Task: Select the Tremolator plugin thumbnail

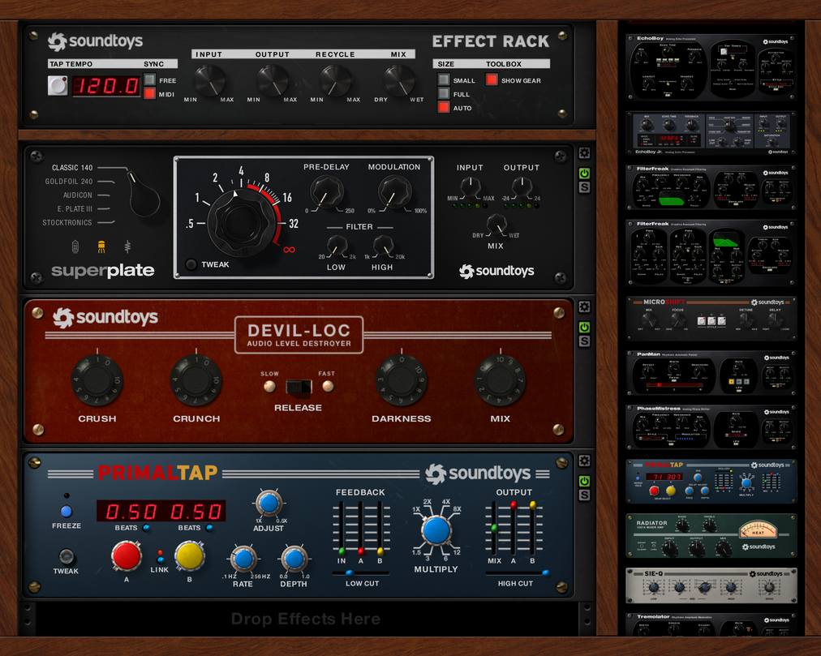Action: (x=711, y=624)
